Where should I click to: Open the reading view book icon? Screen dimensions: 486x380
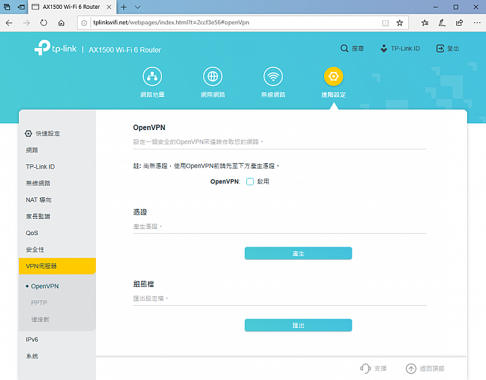pos(385,23)
